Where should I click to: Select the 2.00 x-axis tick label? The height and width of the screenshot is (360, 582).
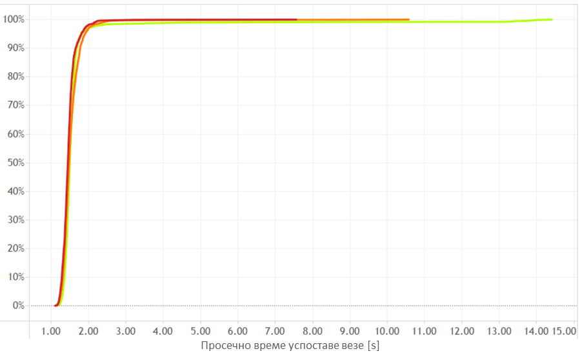[88, 331]
